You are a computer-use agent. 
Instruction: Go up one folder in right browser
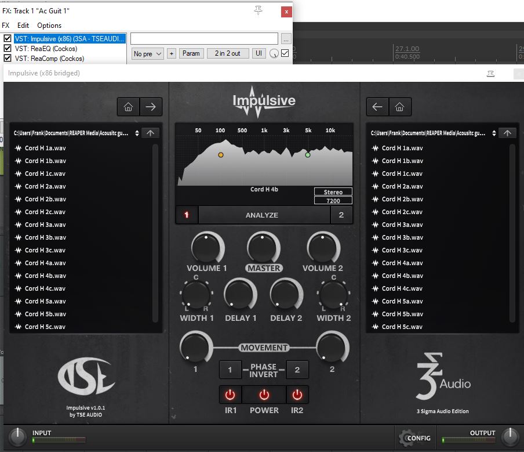tap(507, 133)
